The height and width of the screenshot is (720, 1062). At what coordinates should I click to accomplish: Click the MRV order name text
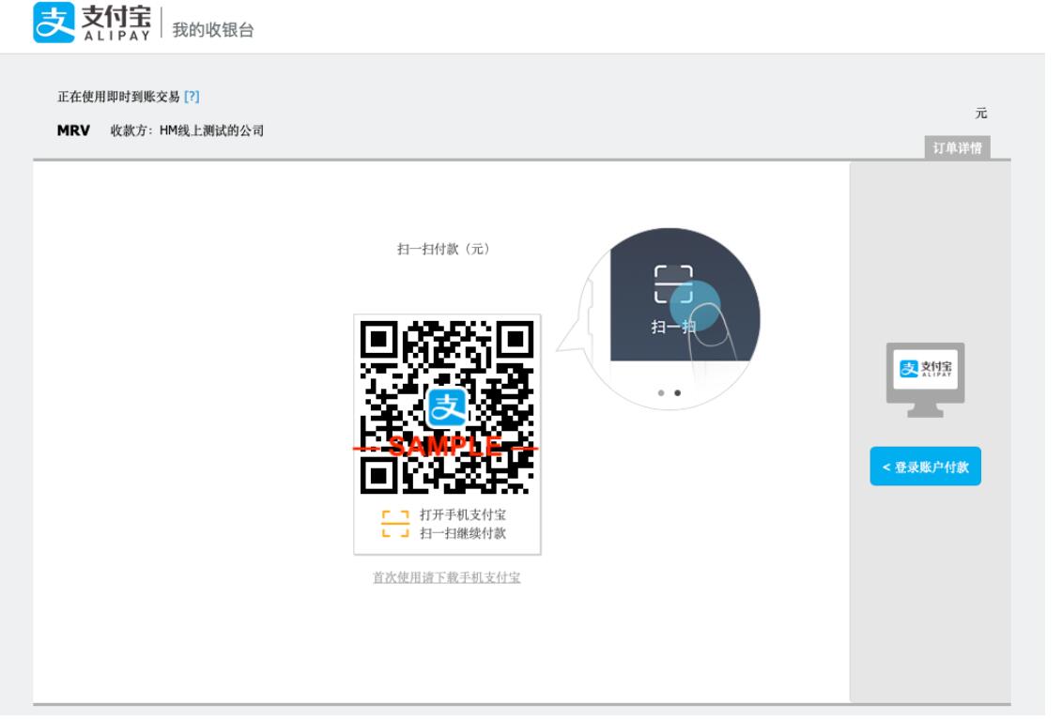coord(73,130)
